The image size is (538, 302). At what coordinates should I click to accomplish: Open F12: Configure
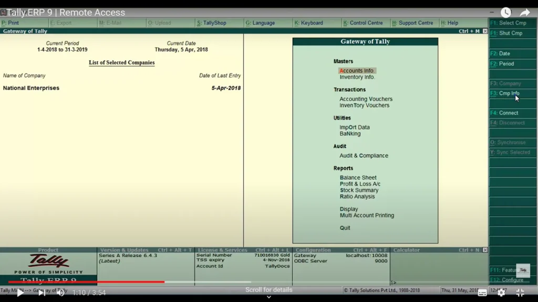(513, 280)
